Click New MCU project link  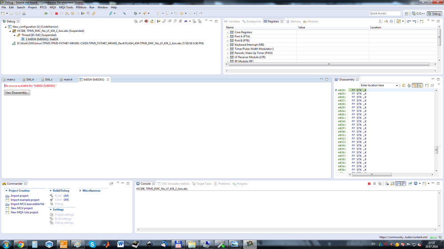[x=21, y=208]
